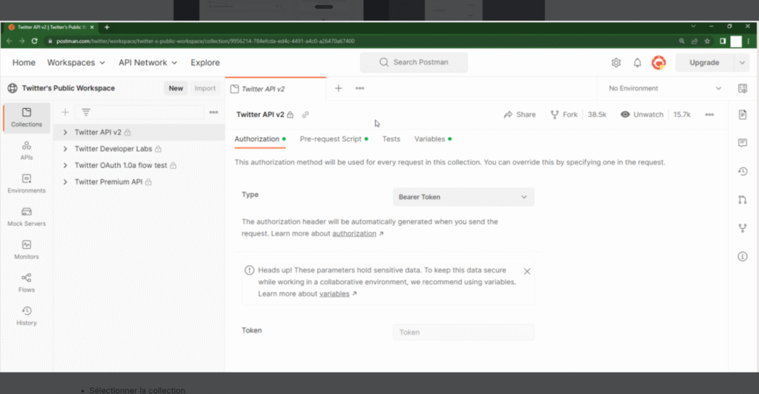Open a new Chrome browser tab
The image size is (759, 394).
107,27
